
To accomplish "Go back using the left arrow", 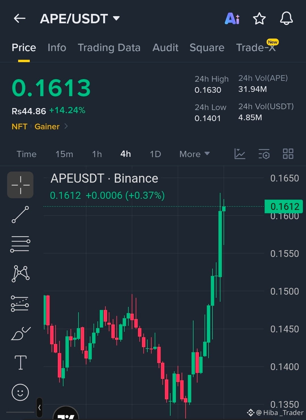I will 20,18.
